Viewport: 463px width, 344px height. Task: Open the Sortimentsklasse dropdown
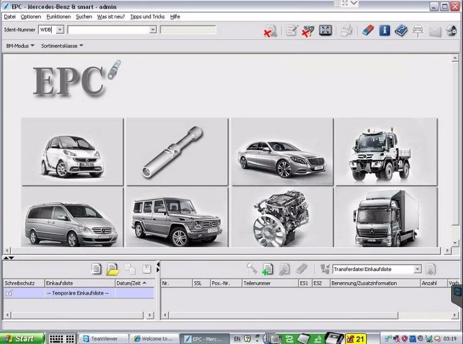[x=62, y=46]
